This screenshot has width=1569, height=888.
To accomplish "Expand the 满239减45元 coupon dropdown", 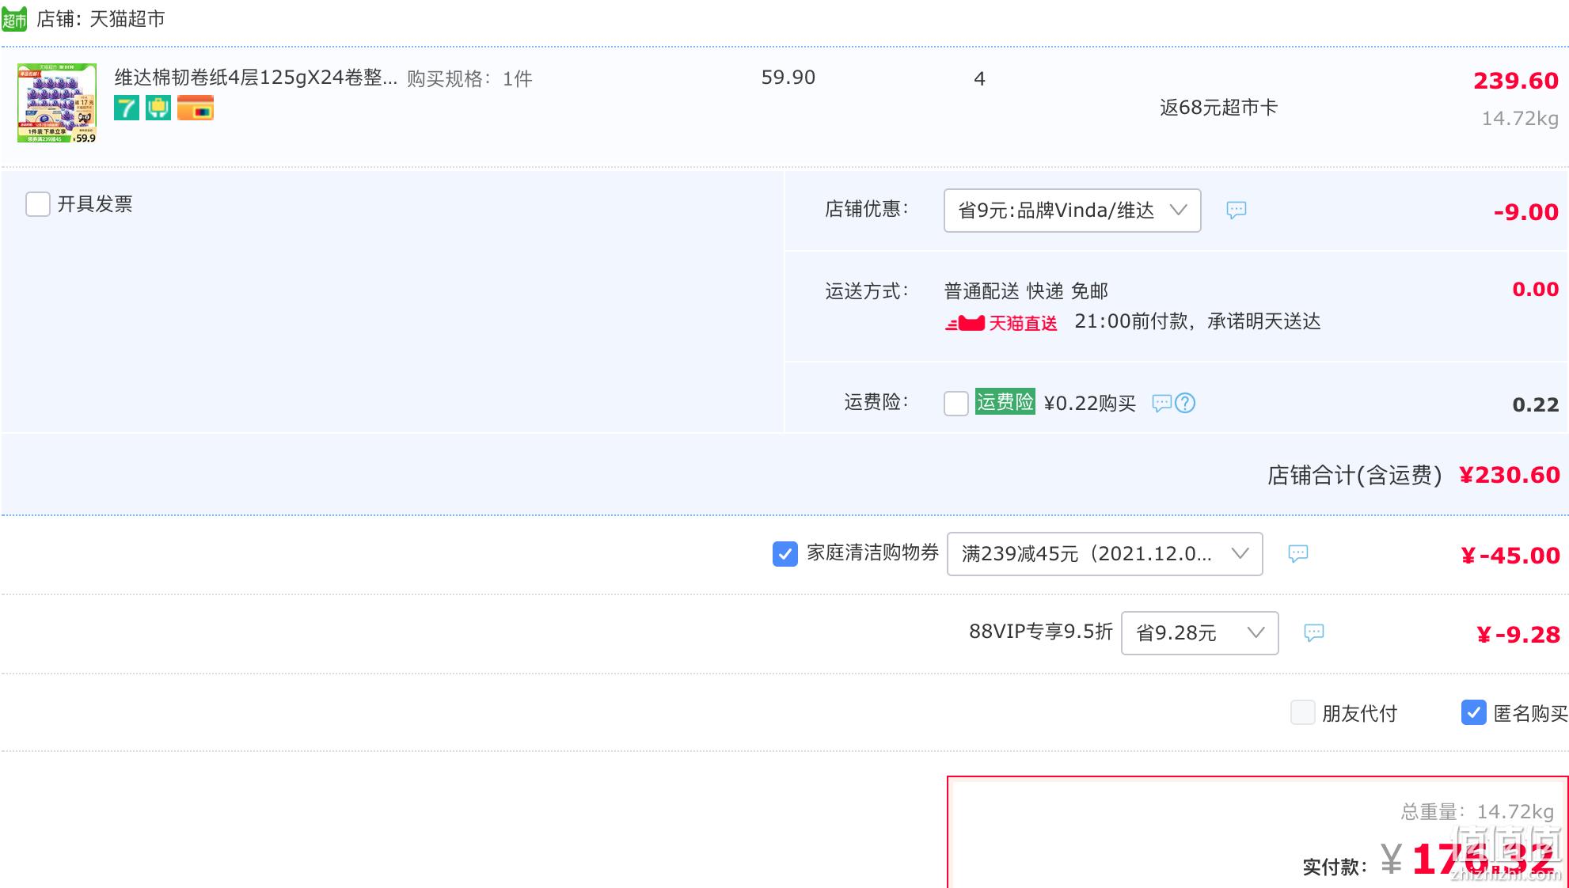I will tap(1104, 554).
